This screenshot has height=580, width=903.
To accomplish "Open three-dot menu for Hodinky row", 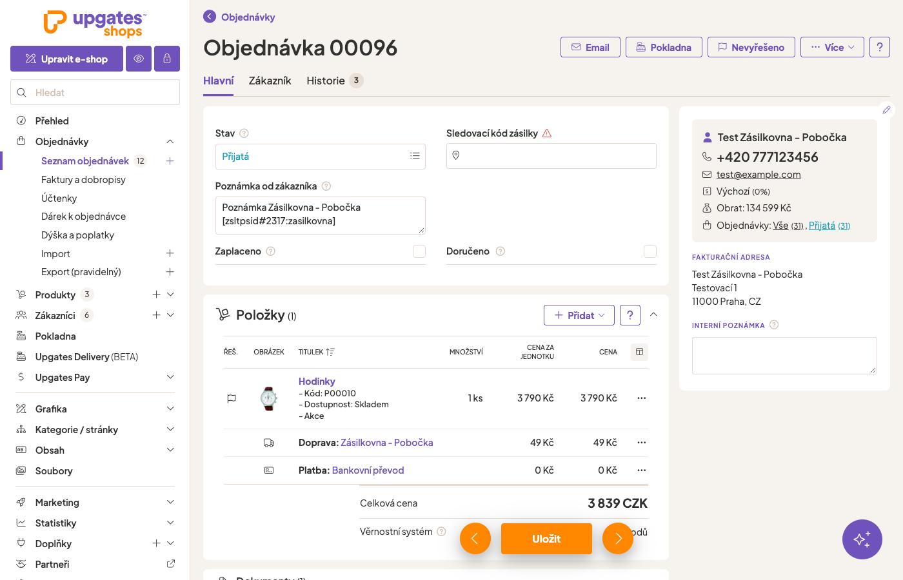I will pos(641,398).
